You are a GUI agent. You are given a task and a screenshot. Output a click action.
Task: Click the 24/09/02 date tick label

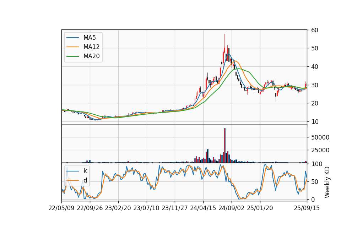pos(231,208)
